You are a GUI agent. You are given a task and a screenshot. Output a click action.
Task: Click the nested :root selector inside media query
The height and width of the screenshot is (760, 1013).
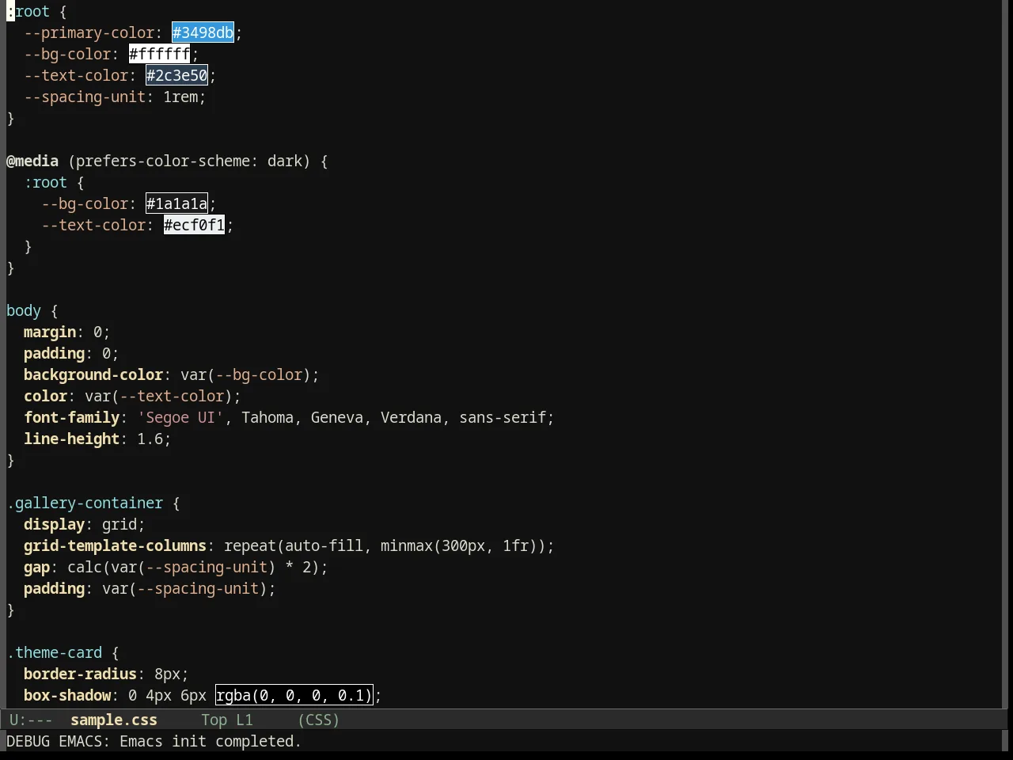point(45,182)
